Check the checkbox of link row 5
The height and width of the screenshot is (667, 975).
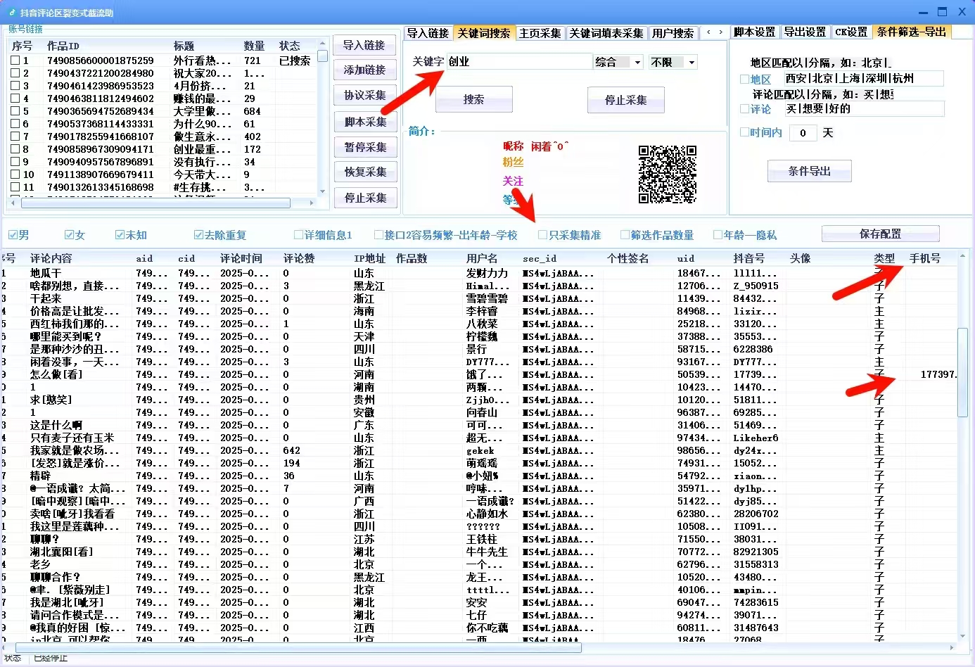(x=15, y=111)
